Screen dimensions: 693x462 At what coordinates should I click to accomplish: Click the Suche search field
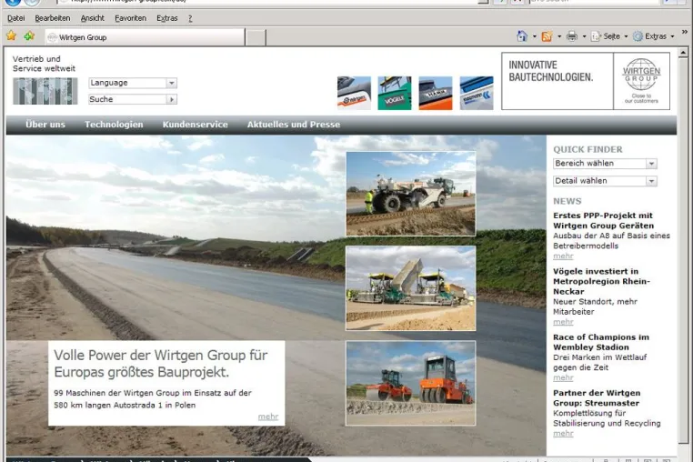pyautogui.click(x=127, y=99)
